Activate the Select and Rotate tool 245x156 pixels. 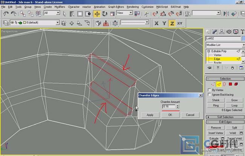[x=104, y=14]
